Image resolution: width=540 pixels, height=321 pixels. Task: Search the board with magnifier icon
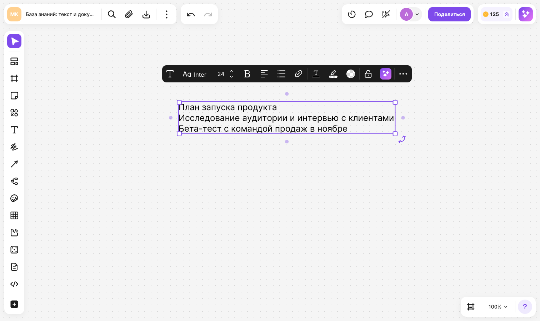click(112, 14)
